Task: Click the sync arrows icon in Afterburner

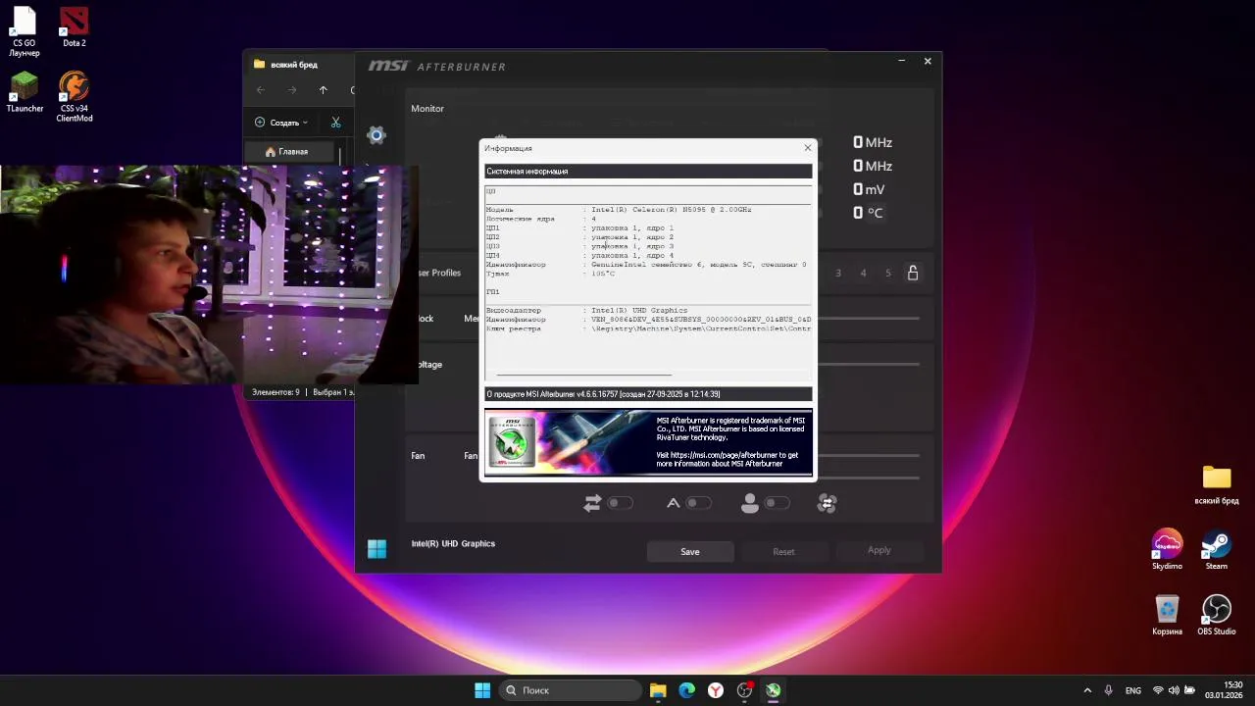Action: (x=592, y=503)
